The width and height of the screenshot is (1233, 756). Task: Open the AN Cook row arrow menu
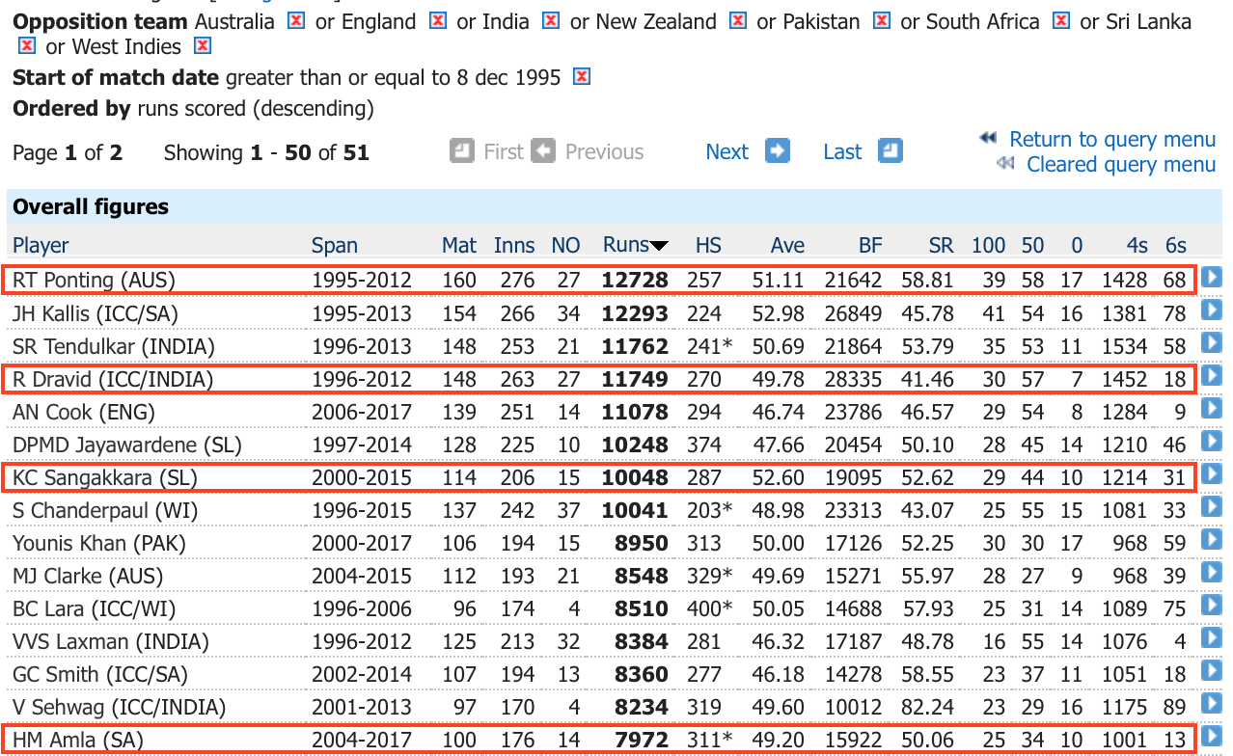[x=1211, y=409]
